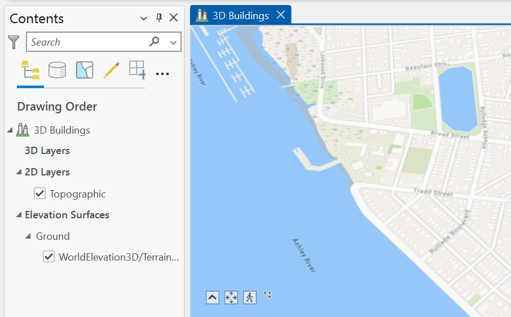Show full navigator control arrow
Screen dimensions: 511x317
click(x=213, y=297)
